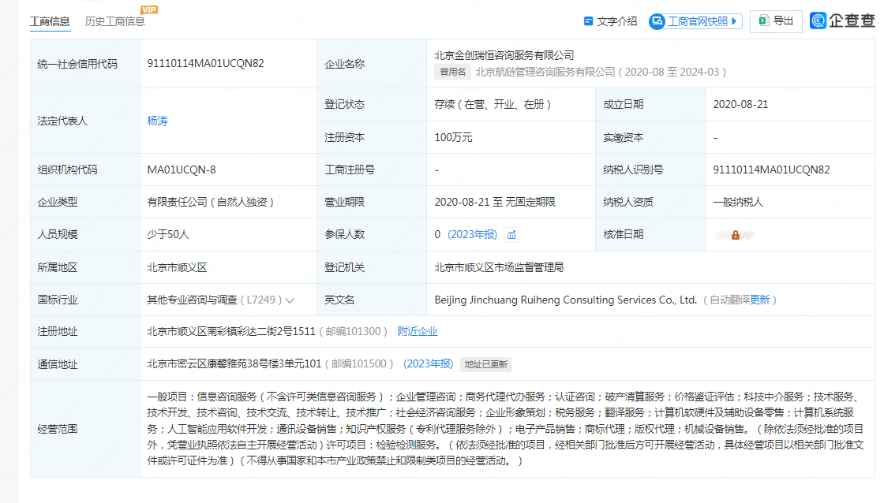Open the 工商官网快照 snapshot
884x503 pixels.
(x=695, y=21)
